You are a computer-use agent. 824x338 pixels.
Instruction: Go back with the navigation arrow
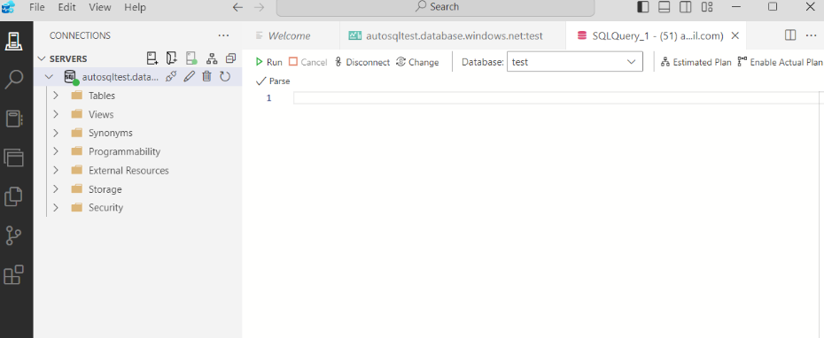pos(237,7)
